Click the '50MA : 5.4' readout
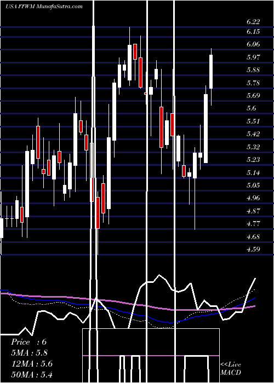274x383 pixels. tap(32, 374)
